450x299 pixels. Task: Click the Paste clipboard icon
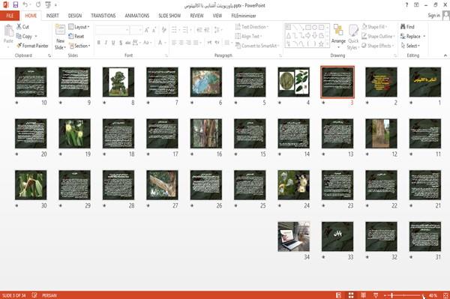tap(8, 31)
